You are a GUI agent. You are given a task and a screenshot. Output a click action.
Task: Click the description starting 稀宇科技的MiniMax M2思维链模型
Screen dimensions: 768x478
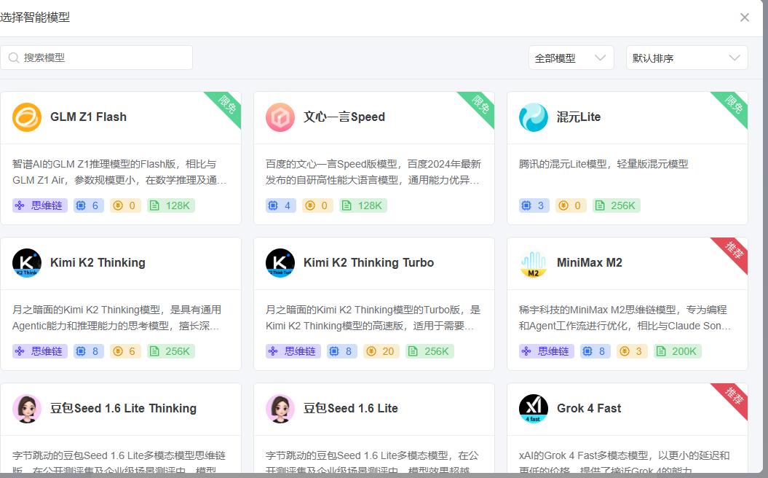[625, 318]
